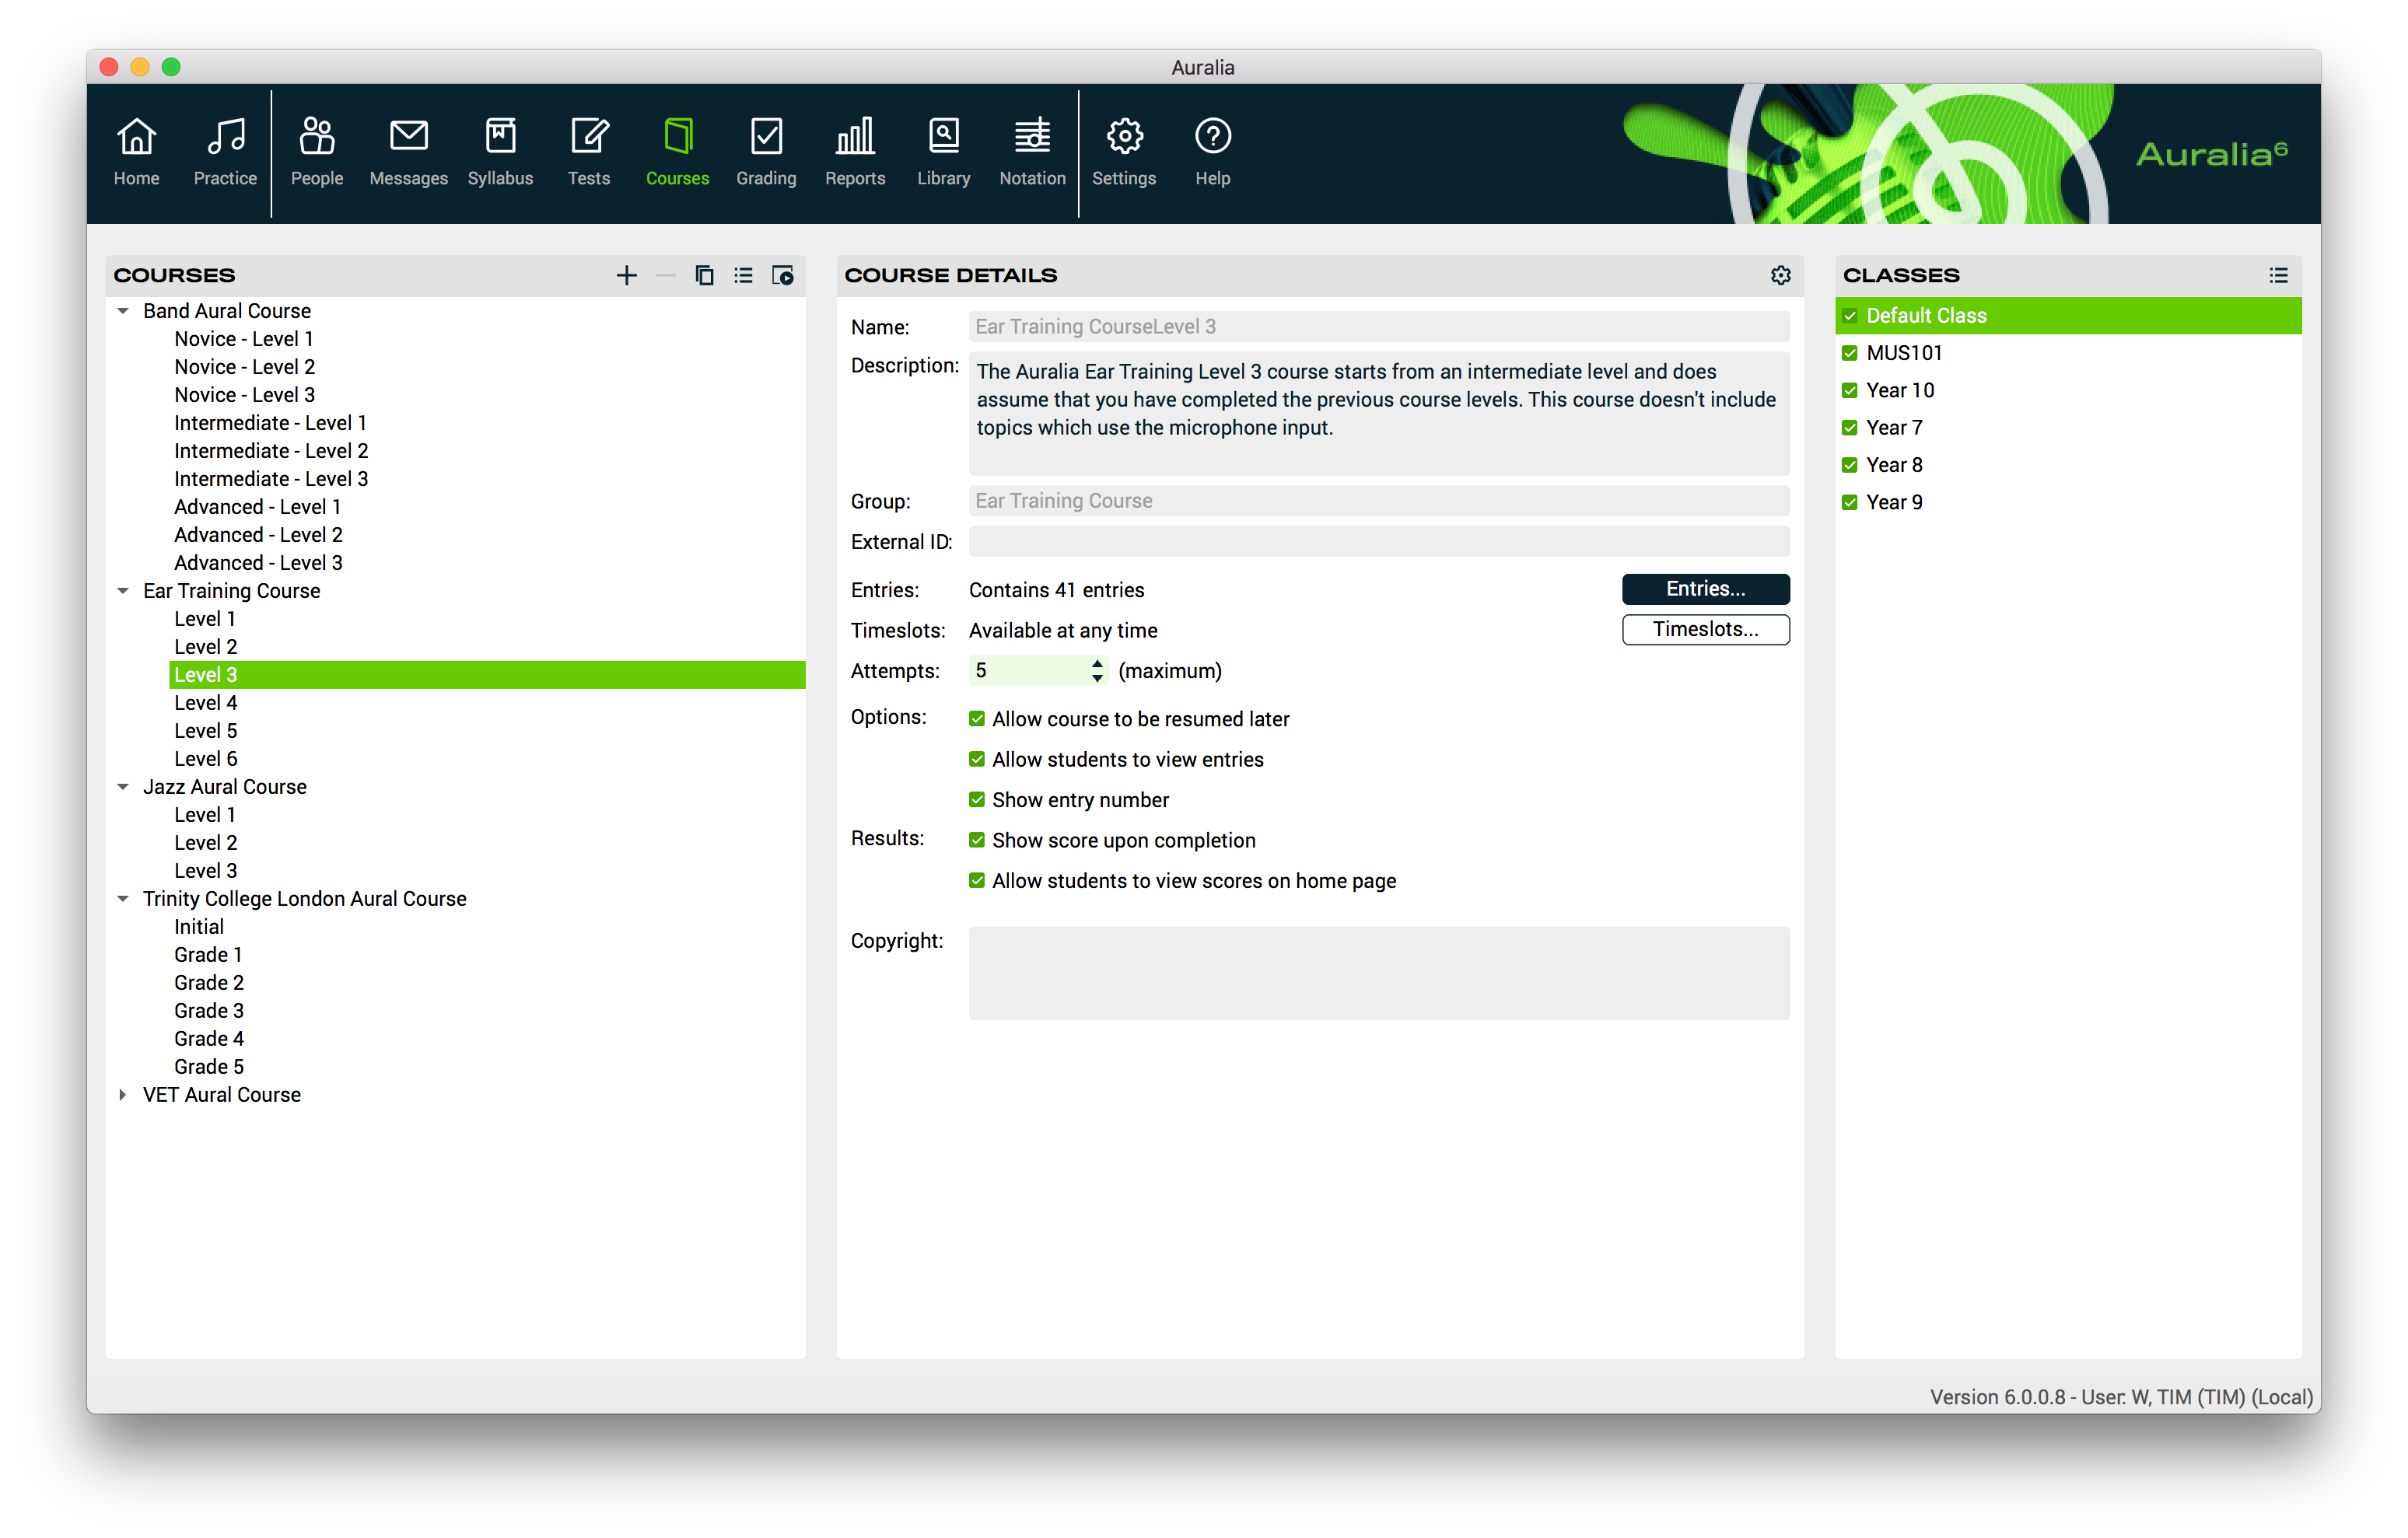Viewport: 2408px width, 1538px height.
Task: Add a new course with plus icon
Action: (x=626, y=275)
